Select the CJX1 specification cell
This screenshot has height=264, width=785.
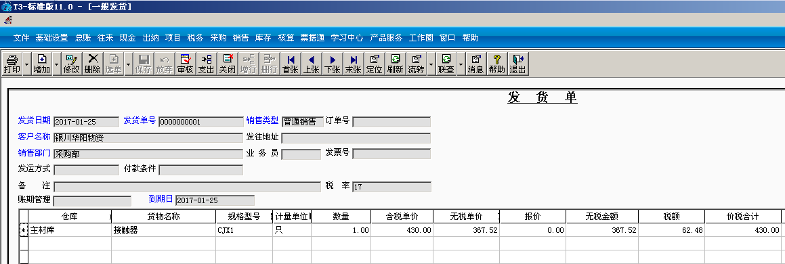pos(244,230)
